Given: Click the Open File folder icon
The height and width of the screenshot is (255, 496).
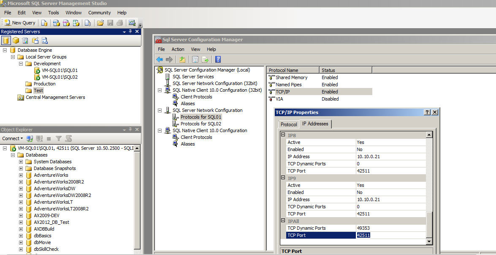Looking at the screenshot, I should [x=100, y=23].
